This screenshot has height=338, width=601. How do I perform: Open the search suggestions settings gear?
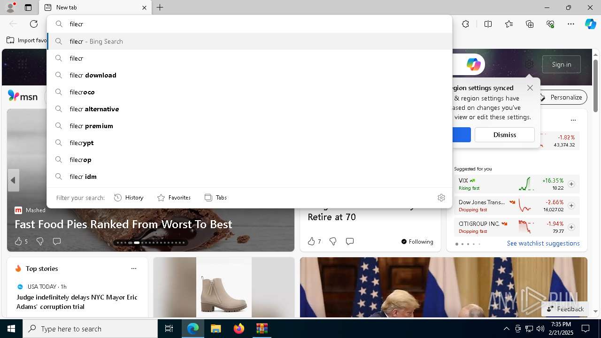(x=441, y=198)
